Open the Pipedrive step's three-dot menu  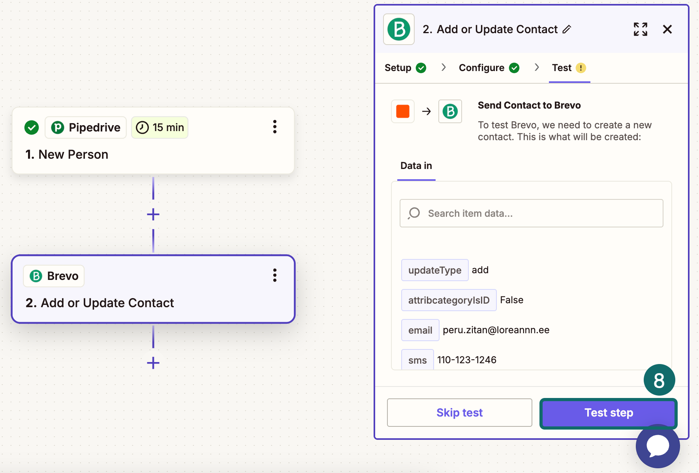pos(274,127)
